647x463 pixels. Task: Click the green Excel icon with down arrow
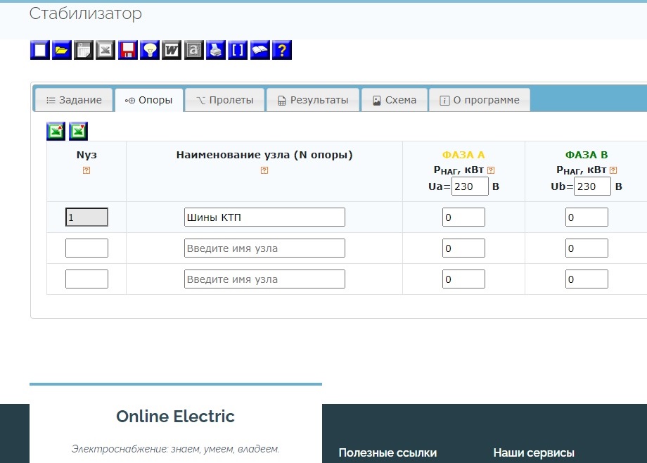(78, 132)
